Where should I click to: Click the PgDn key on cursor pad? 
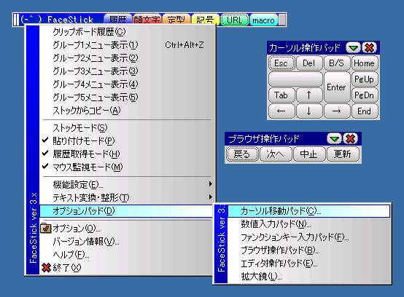coord(365,95)
